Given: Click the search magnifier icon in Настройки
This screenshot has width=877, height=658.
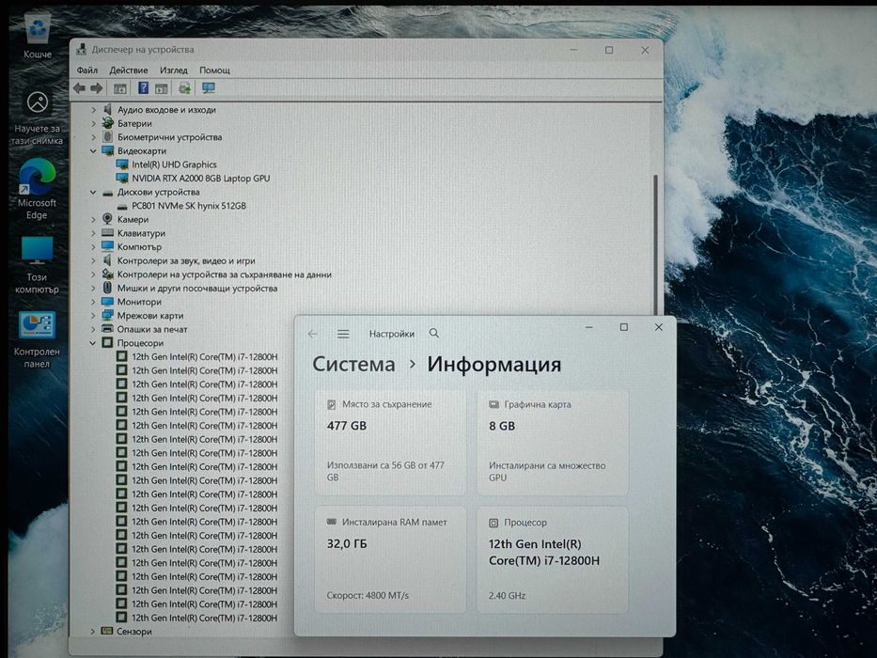Looking at the screenshot, I should pyautogui.click(x=434, y=333).
